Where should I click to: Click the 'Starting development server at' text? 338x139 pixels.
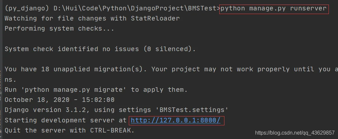[66, 120]
